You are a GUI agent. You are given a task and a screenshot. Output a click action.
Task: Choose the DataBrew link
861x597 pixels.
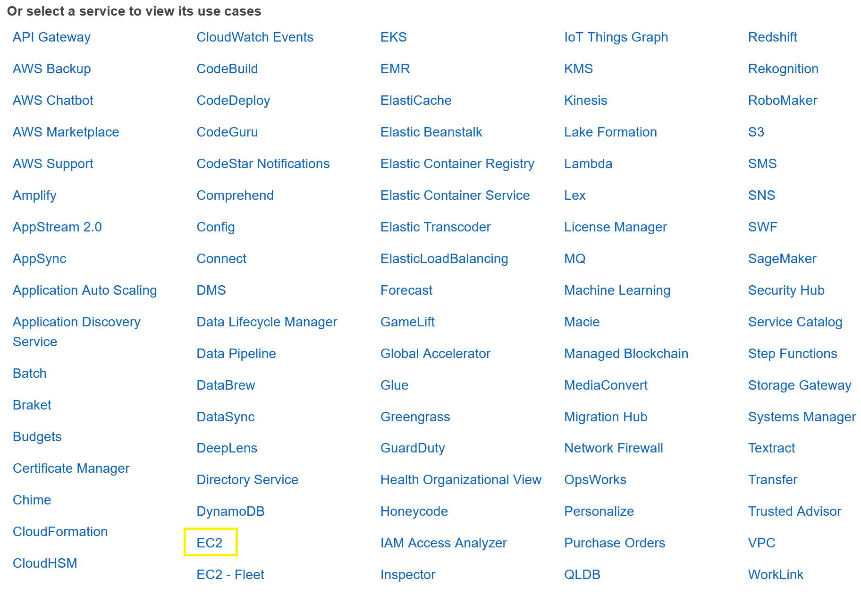(x=226, y=385)
